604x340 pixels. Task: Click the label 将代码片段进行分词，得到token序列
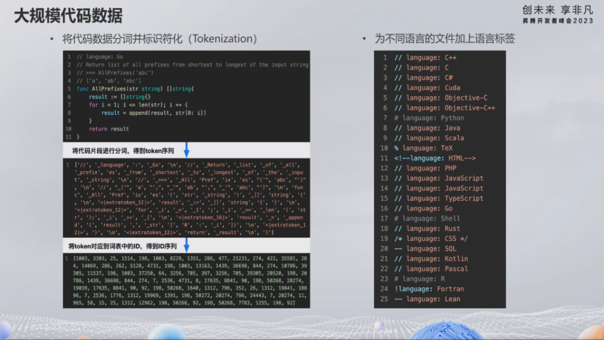[x=123, y=151]
